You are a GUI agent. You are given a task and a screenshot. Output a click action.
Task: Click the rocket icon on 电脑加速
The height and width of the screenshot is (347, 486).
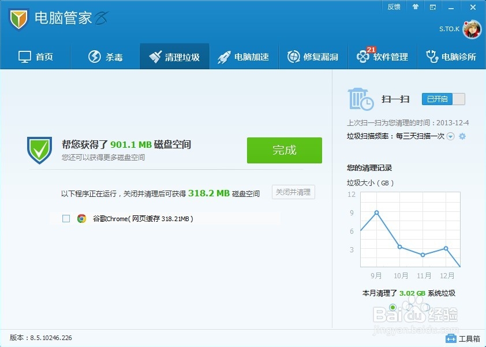tap(223, 56)
